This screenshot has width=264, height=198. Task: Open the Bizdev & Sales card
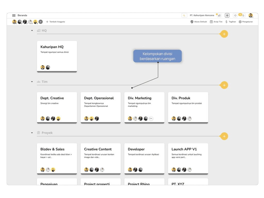click(x=57, y=159)
